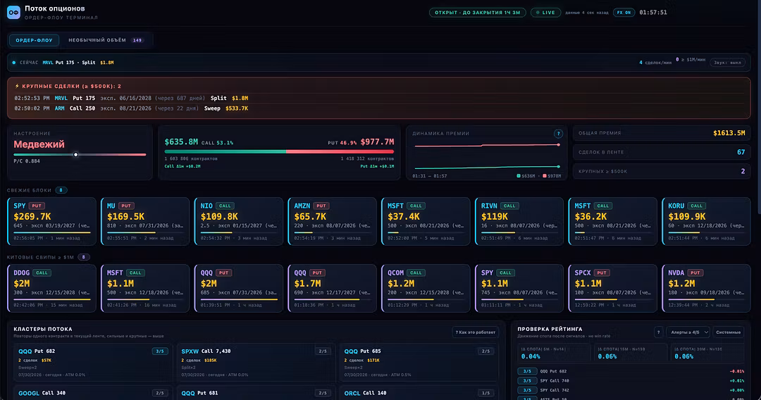Open the SPY PUT $269.7K block card

(51, 221)
